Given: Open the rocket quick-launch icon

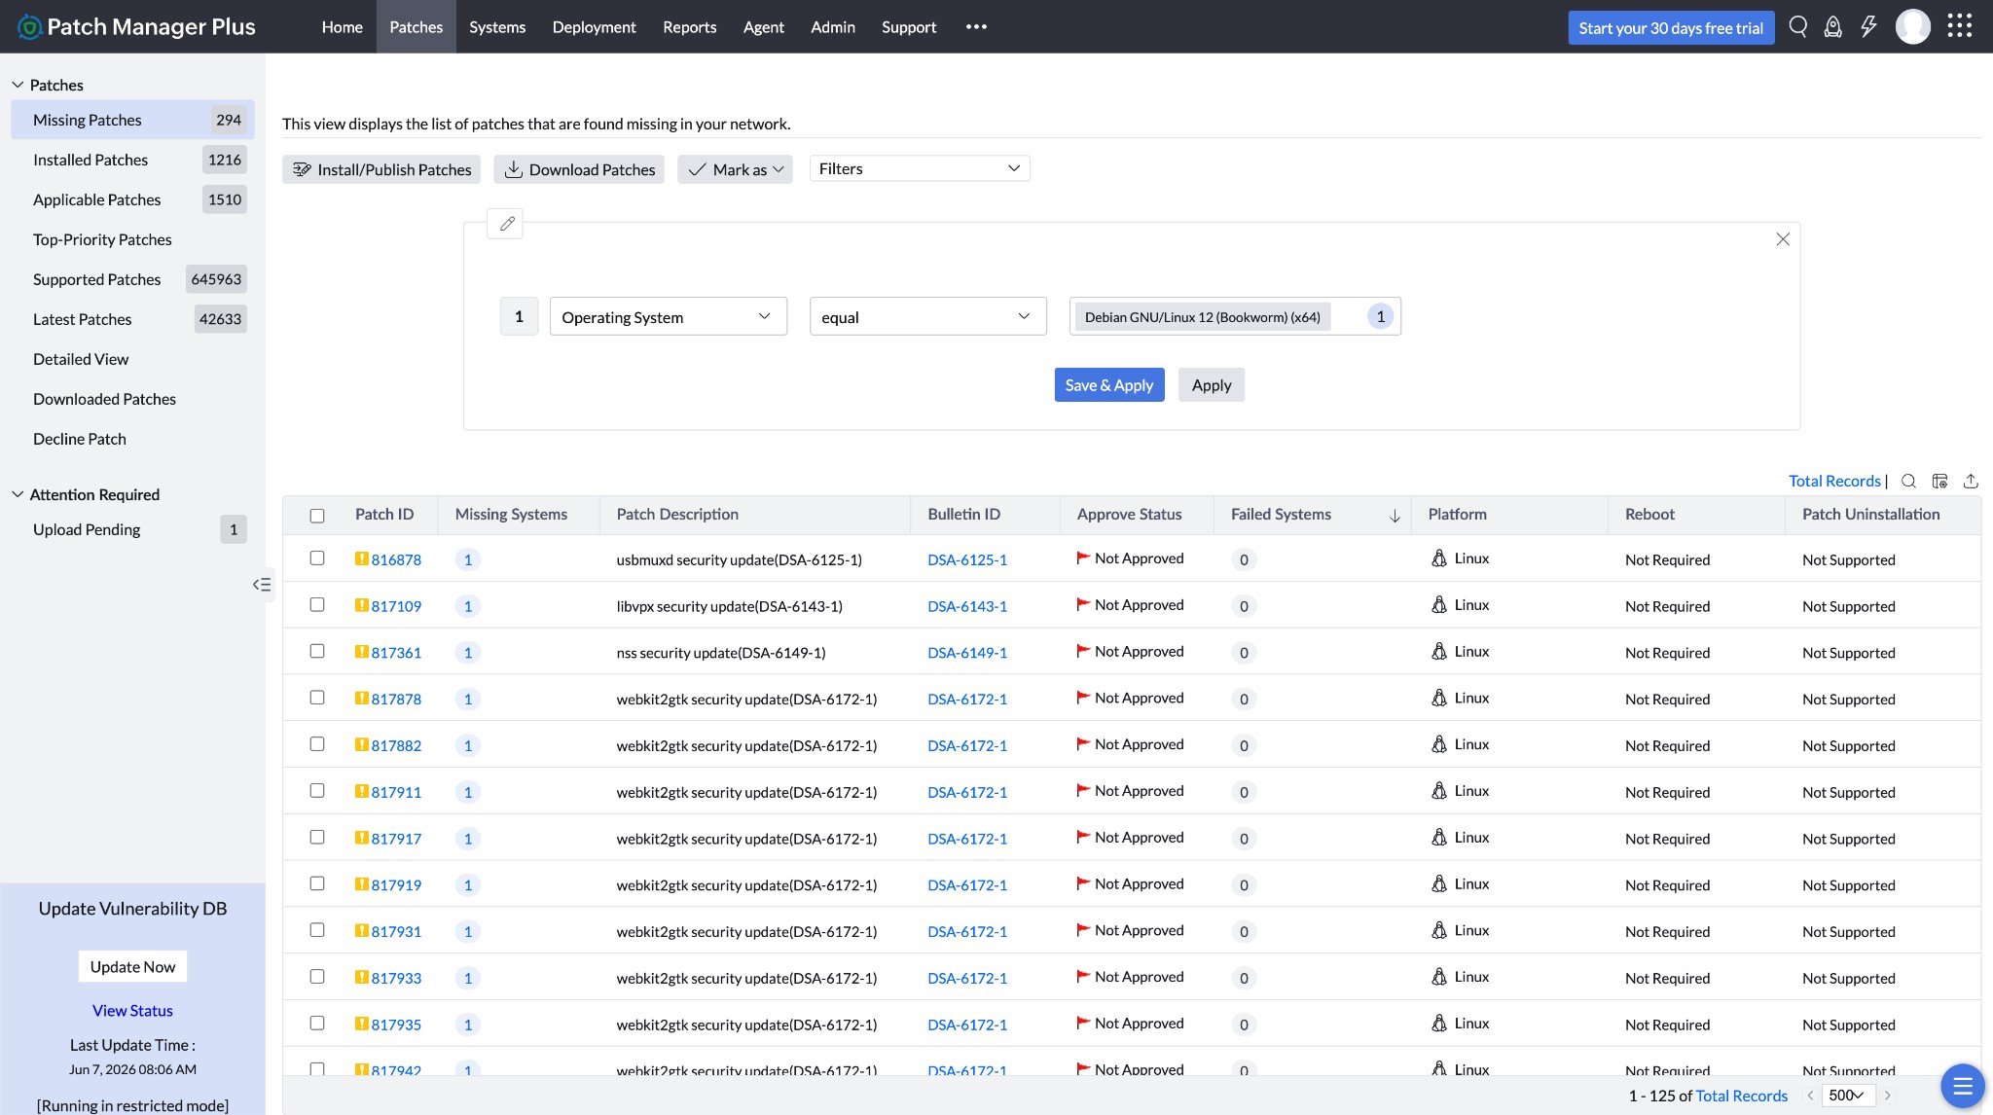Looking at the screenshot, I should click(1832, 27).
